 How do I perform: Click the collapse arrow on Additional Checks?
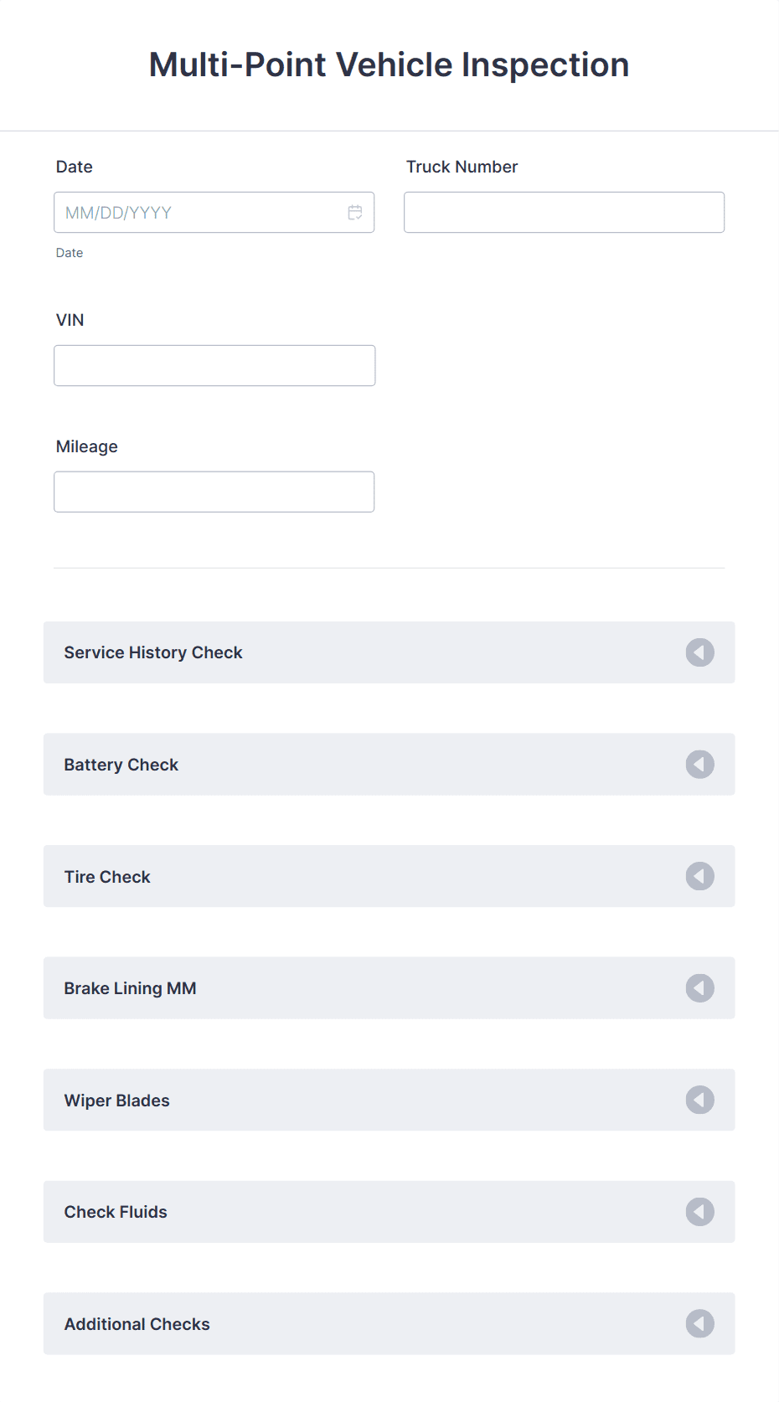(x=699, y=1324)
